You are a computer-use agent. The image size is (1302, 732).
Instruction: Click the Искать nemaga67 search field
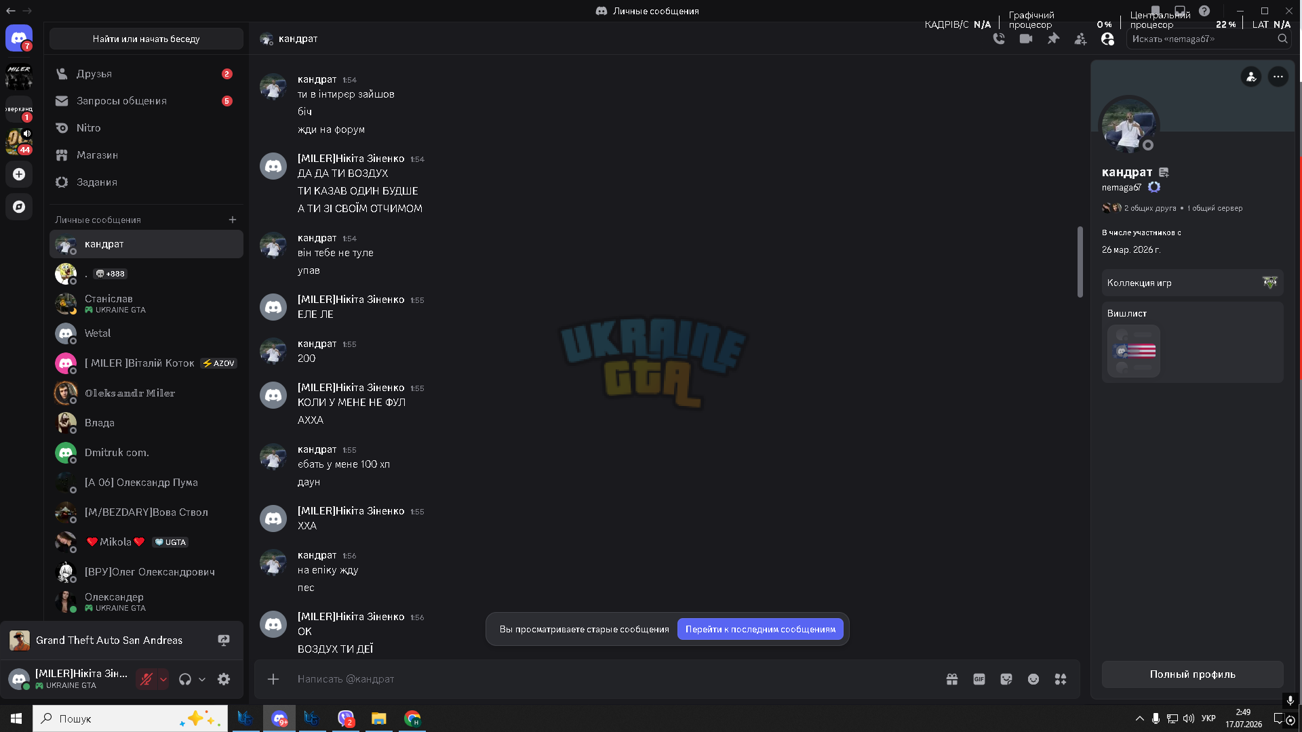click(1208, 39)
